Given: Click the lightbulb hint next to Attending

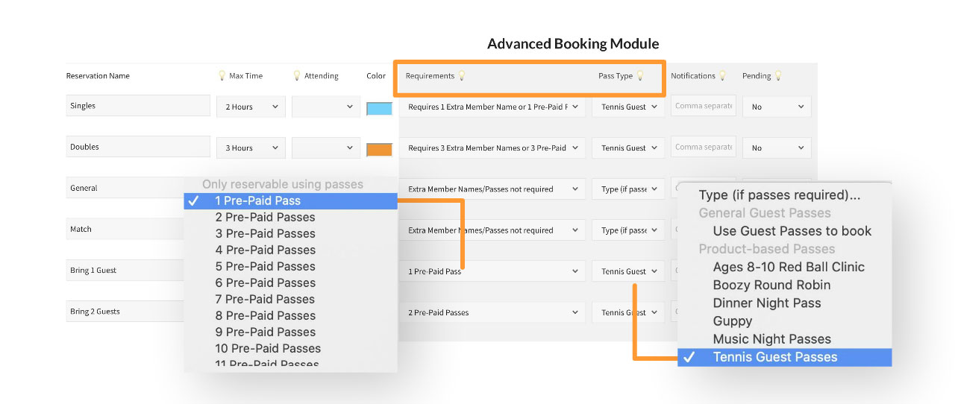Looking at the screenshot, I should [x=296, y=75].
